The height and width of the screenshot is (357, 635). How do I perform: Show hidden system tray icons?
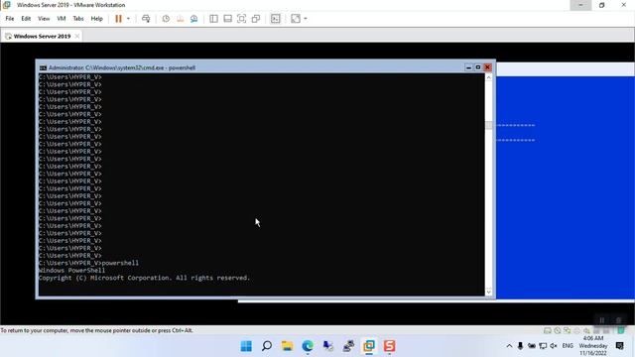509,346
